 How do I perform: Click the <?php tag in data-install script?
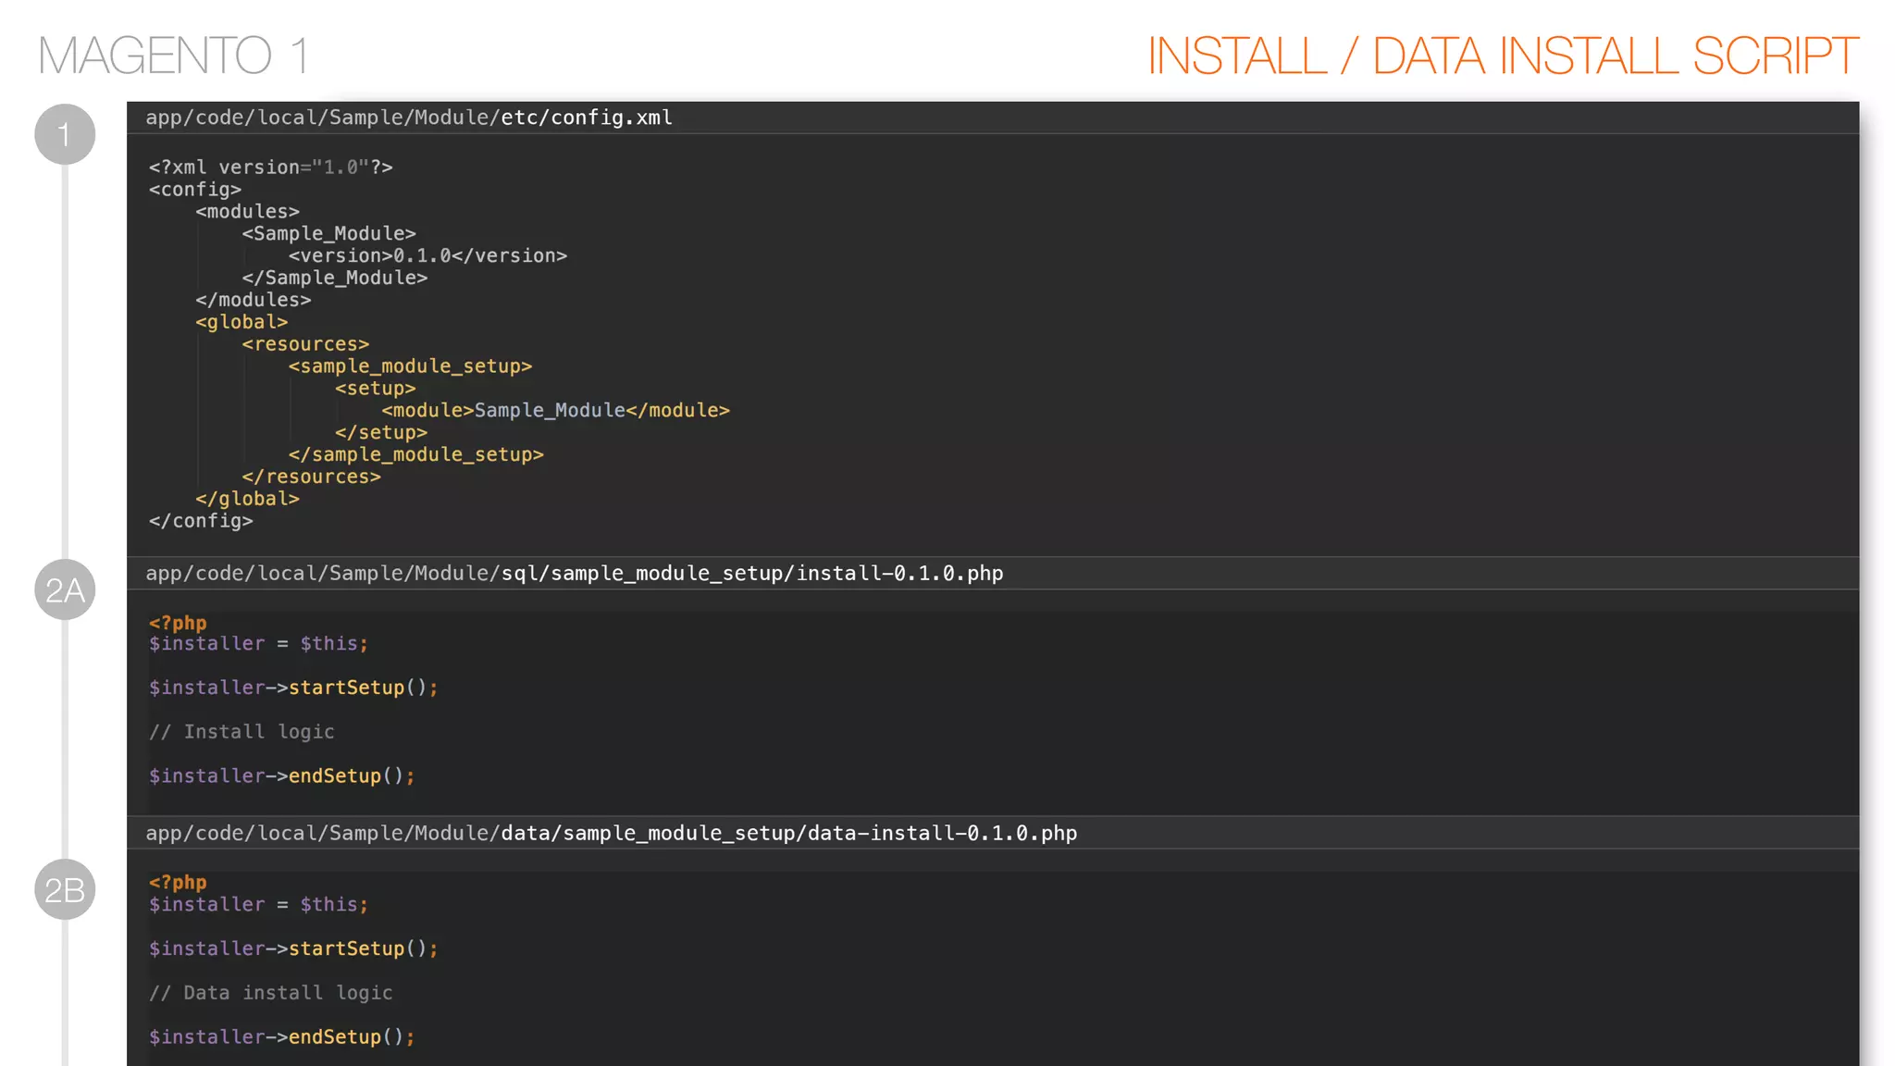pyautogui.click(x=178, y=883)
